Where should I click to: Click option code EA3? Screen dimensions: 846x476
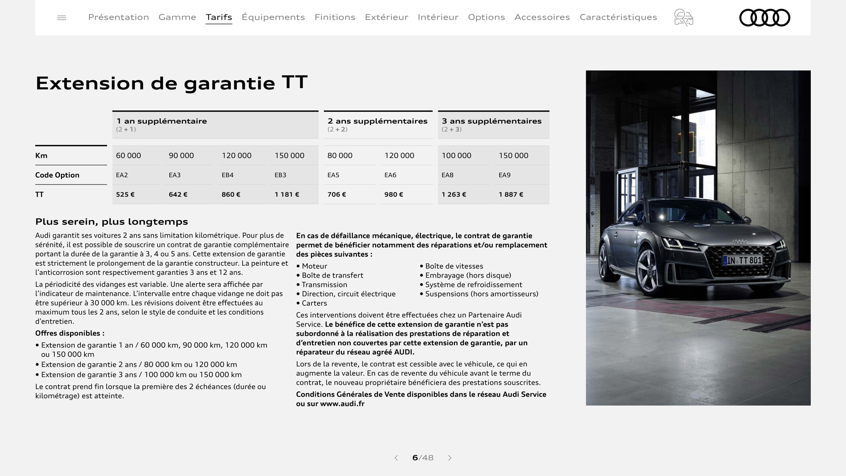pos(175,175)
